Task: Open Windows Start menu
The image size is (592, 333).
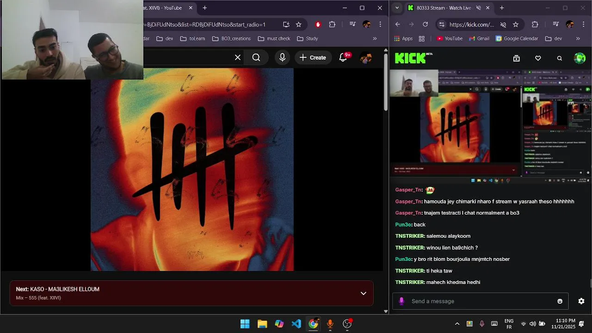Action: [x=245, y=324]
